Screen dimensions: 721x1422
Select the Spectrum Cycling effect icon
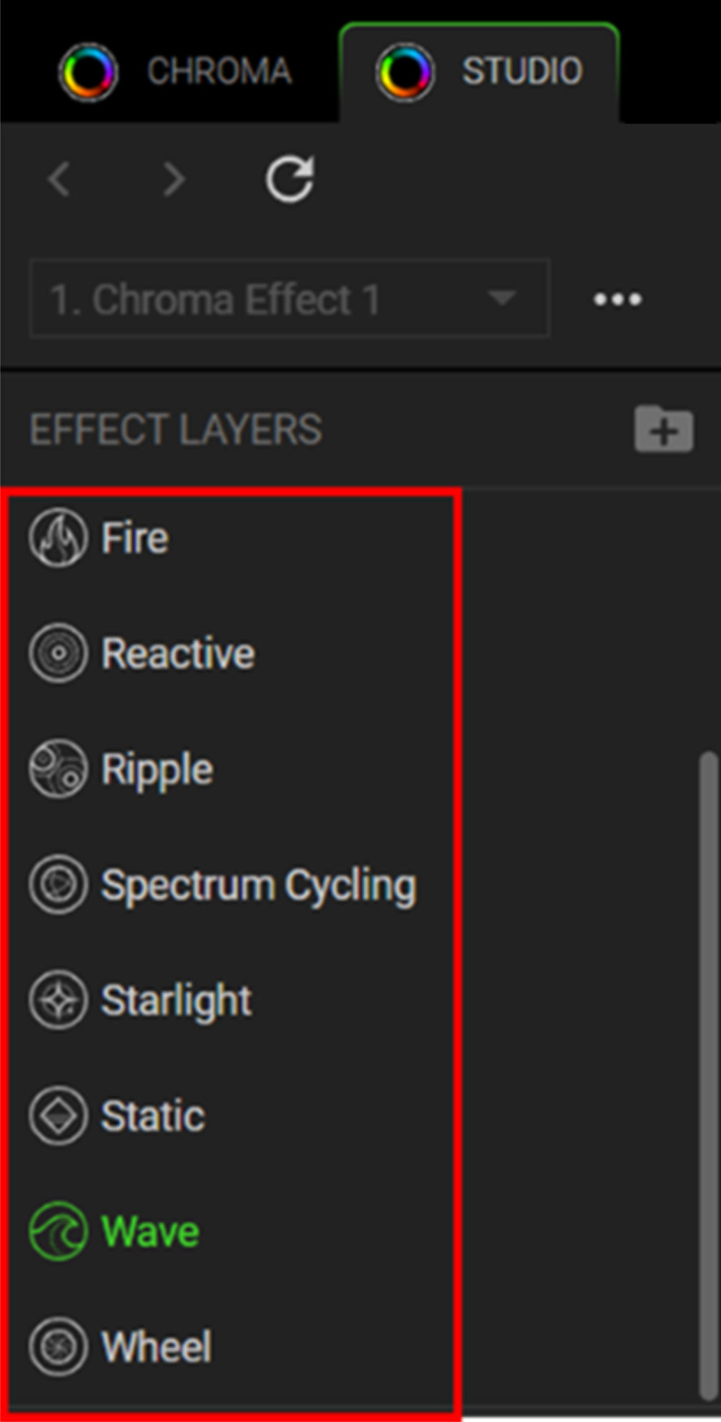coord(59,884)
